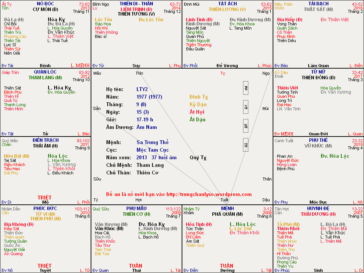Select the PHÚC ĐỨC palace title
The width and height of the screenshot is (364, 273).
[45, 209]
